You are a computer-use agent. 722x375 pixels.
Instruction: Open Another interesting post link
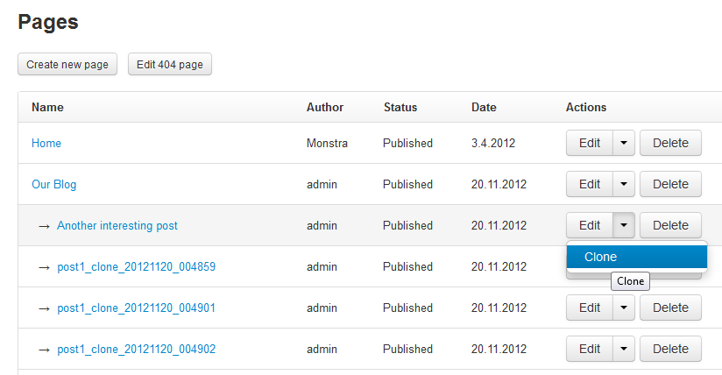tap(117, 225)
